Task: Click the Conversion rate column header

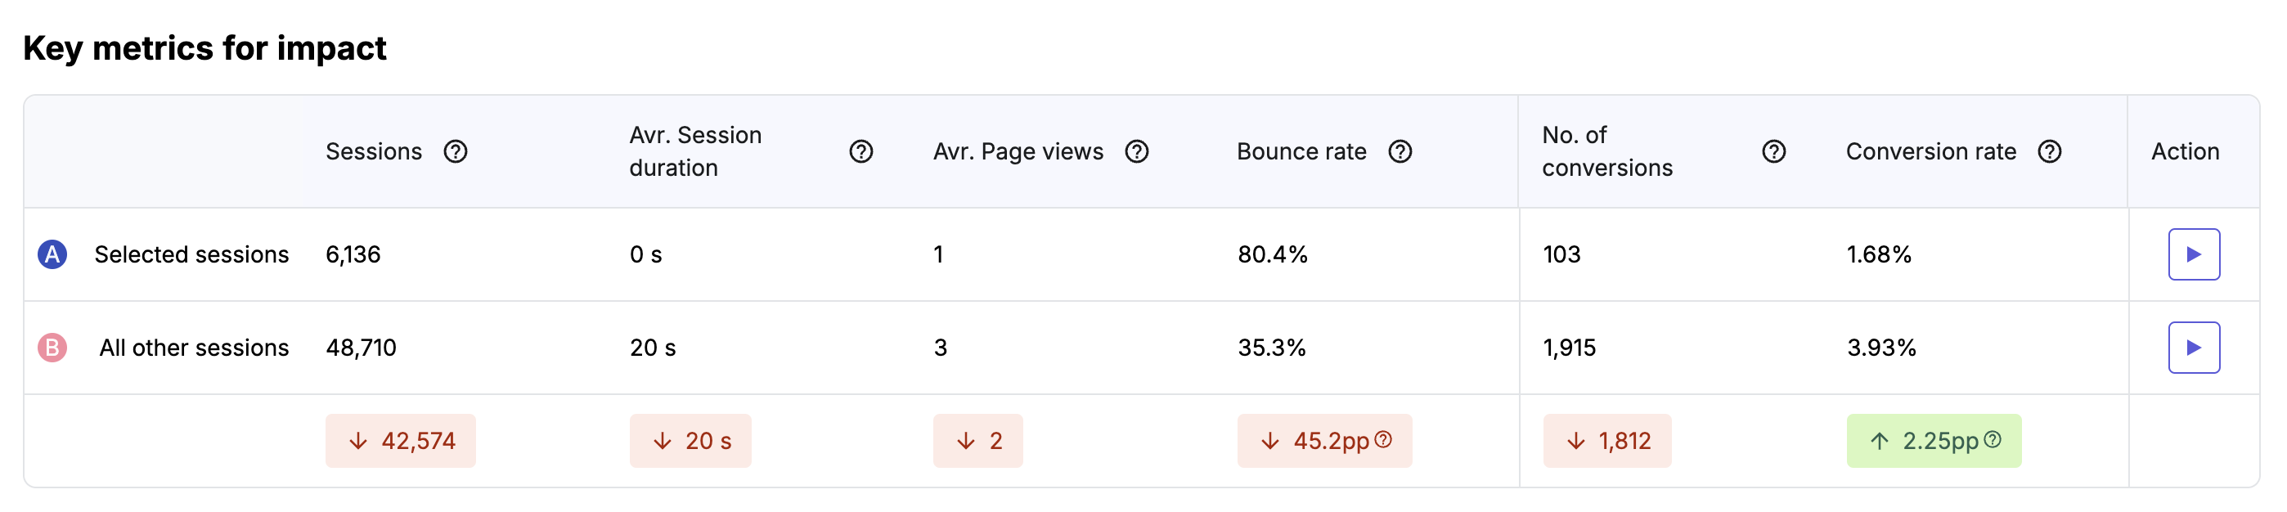Action: pos(1931,152)
